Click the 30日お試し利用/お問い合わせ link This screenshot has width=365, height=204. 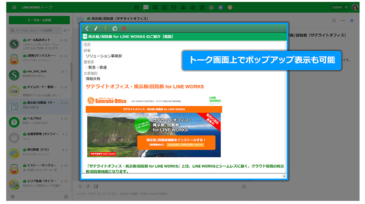[185, 145]
